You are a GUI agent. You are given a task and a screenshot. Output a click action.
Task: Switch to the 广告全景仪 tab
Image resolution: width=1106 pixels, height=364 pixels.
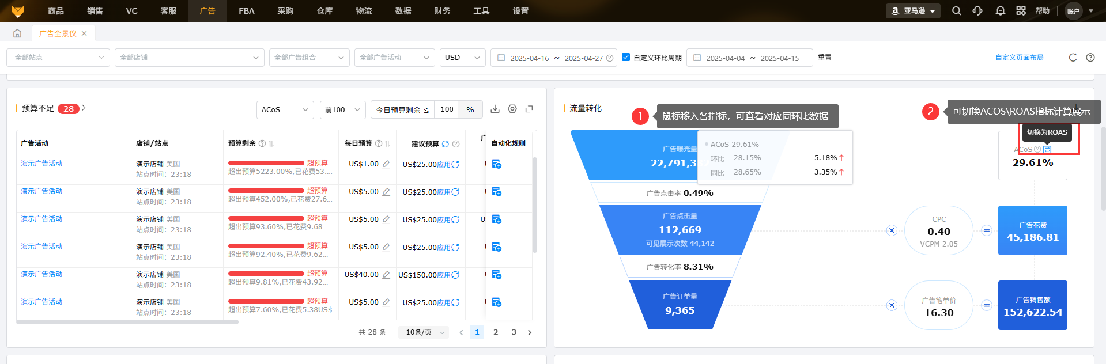pyautogui.click(x=58, y=33)
